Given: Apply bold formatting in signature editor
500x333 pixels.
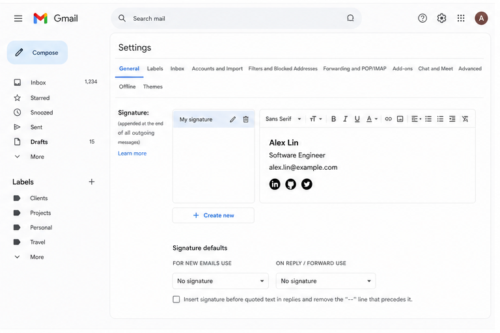Looking at the screenshot, I should click(333, 119).
